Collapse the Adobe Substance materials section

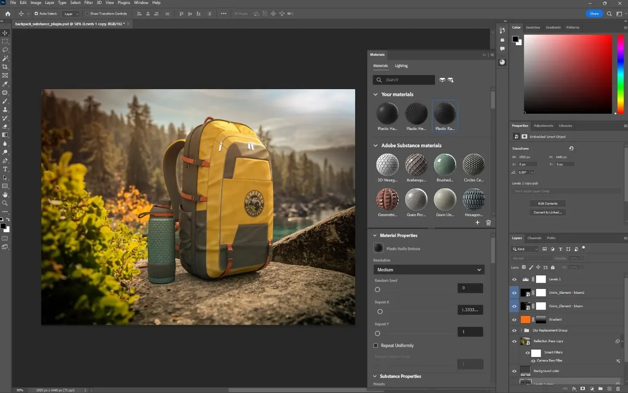click(375, 145)
